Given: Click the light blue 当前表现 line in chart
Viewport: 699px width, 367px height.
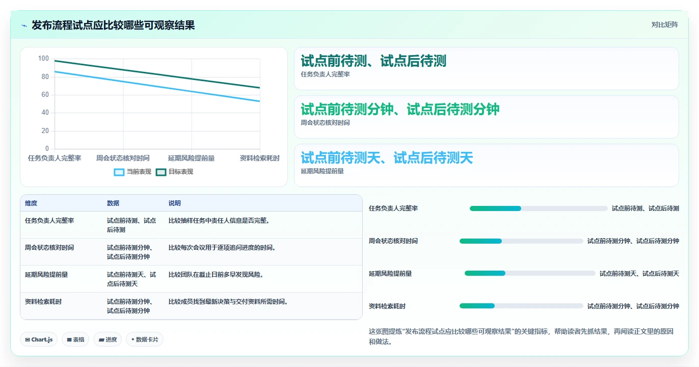Looking at the screenshot, I should click(157, 87).
